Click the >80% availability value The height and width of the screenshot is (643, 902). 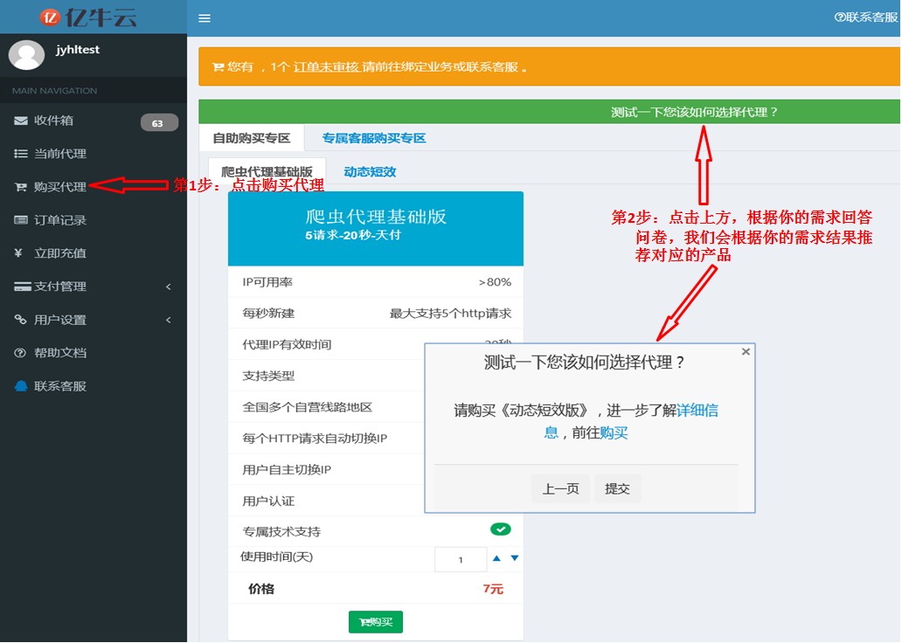pos(495,282)
